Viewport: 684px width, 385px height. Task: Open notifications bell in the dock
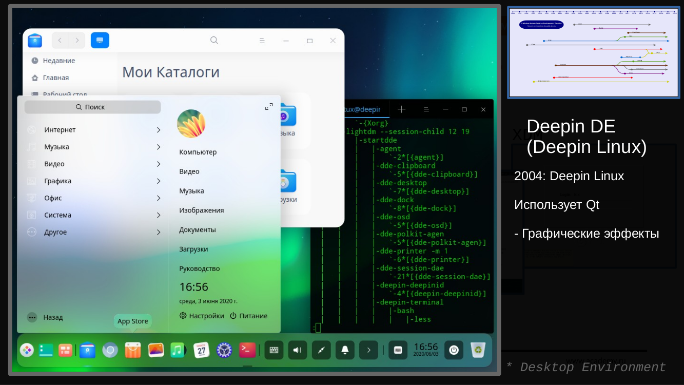(x=345, y=350)
